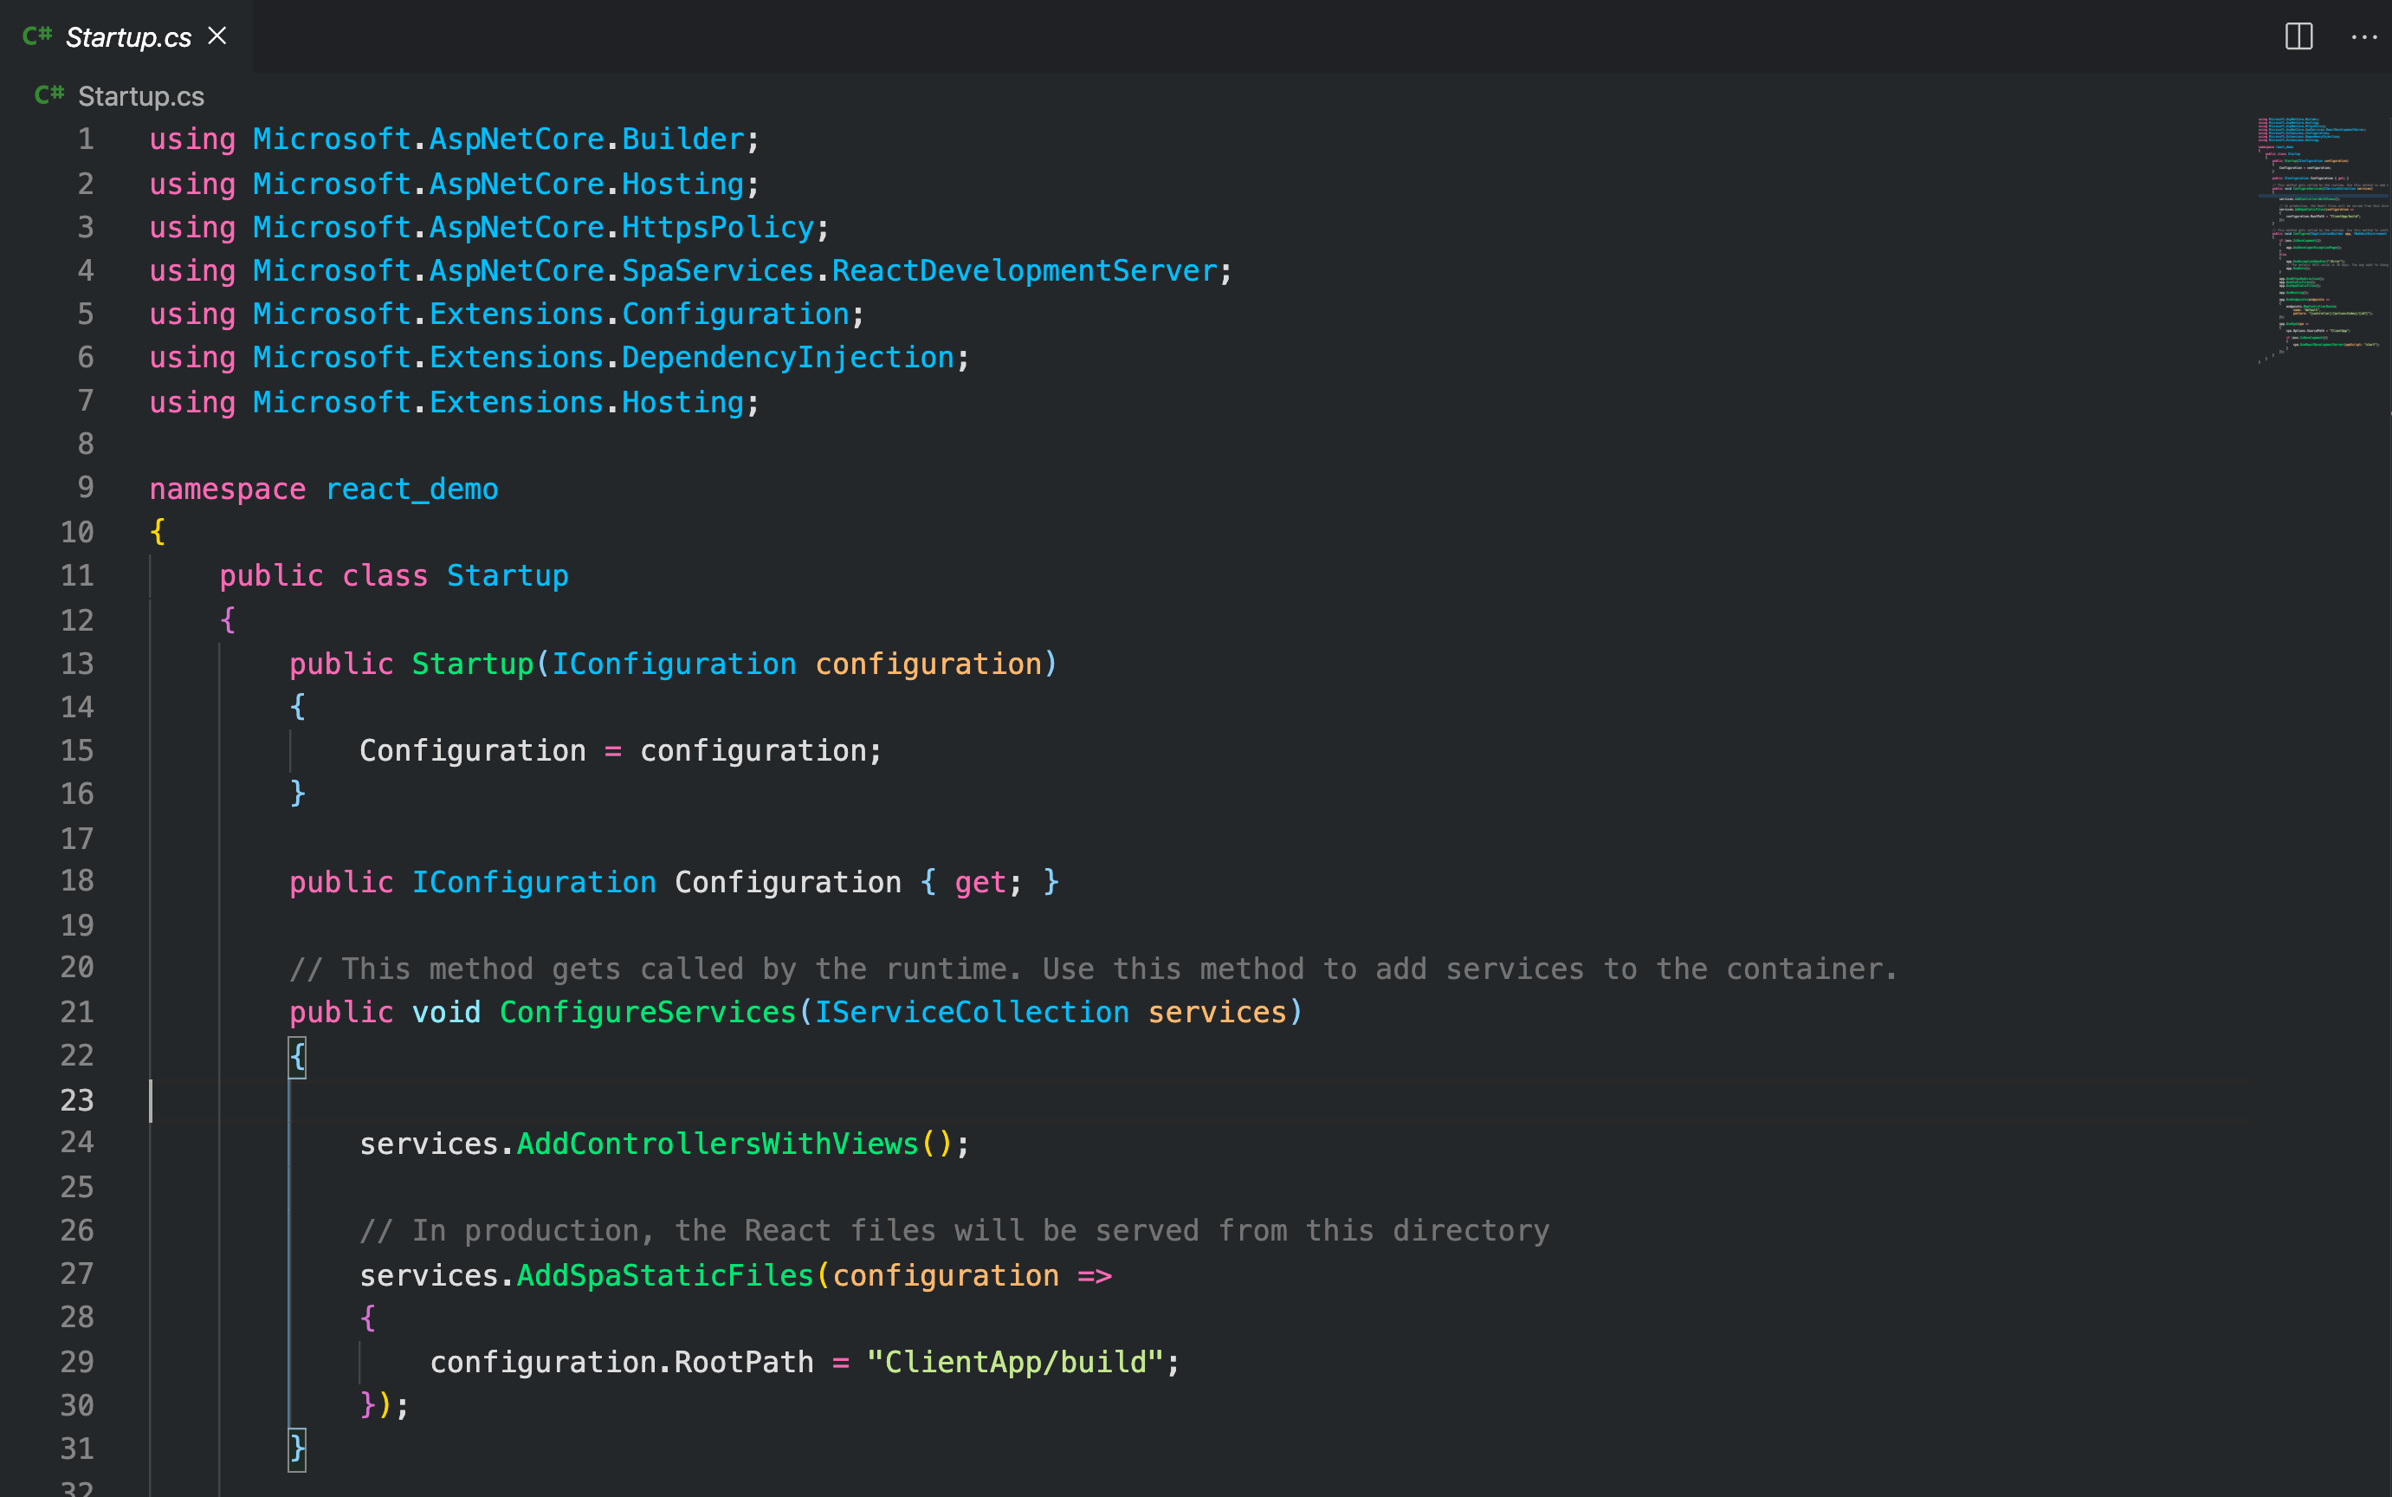Click the IServiceCollection parameter type
Image resolution: width=2392 pixels, height=1497 pixels.
(971, 1012)
